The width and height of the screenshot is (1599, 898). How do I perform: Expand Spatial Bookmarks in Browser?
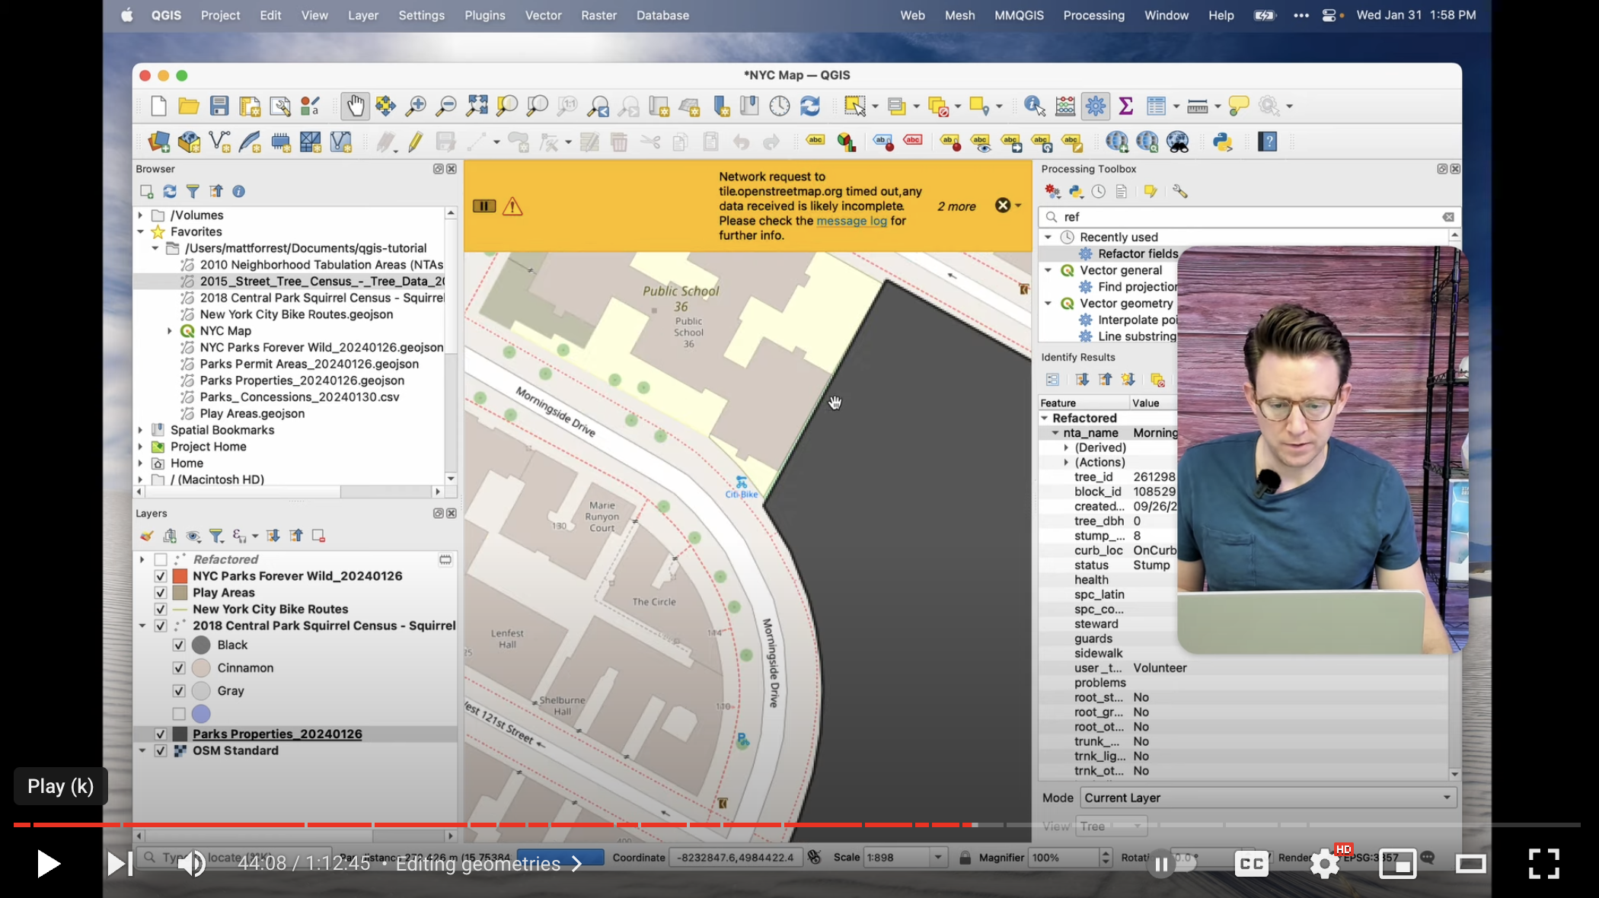pyautogui.click(x=140, y=431)
